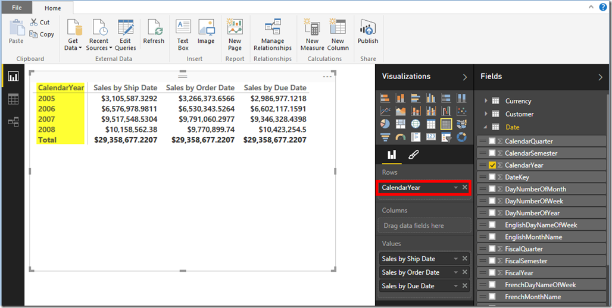Remove Sales by Order Date from Values

click(464, 272)
